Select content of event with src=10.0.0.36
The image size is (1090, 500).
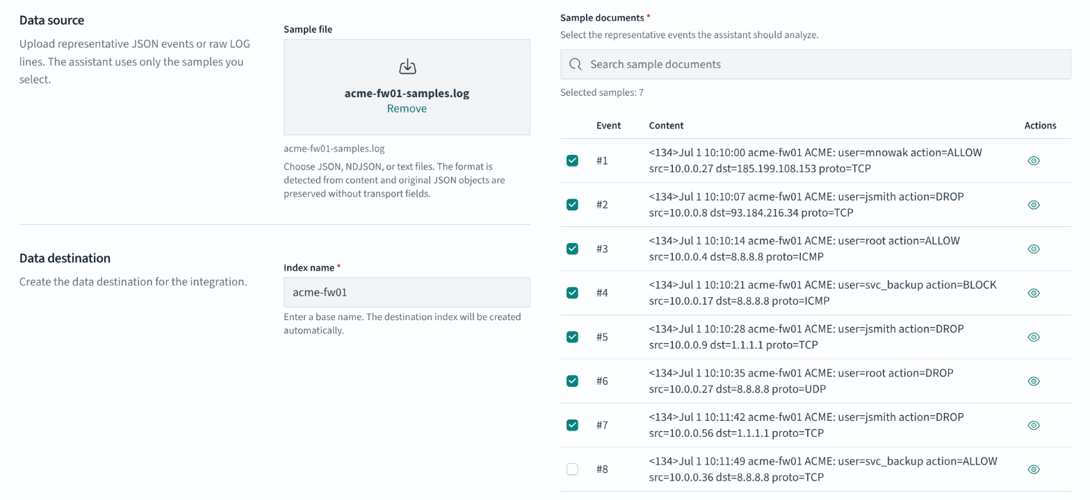pos(823,469)
